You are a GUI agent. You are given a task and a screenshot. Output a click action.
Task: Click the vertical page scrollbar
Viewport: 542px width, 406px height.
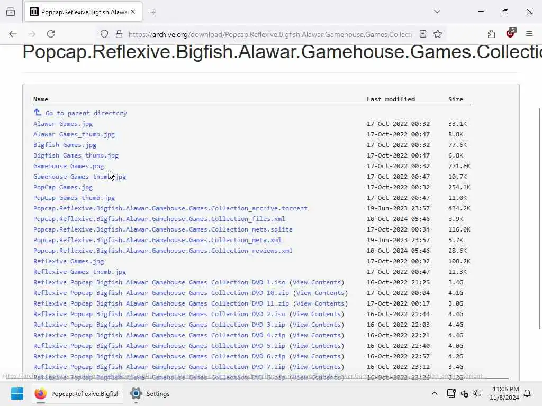(540, 218)
